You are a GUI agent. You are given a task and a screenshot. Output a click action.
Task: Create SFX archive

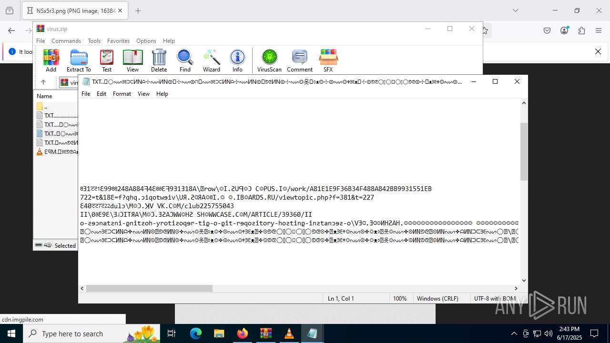click(x=328, y=61)
